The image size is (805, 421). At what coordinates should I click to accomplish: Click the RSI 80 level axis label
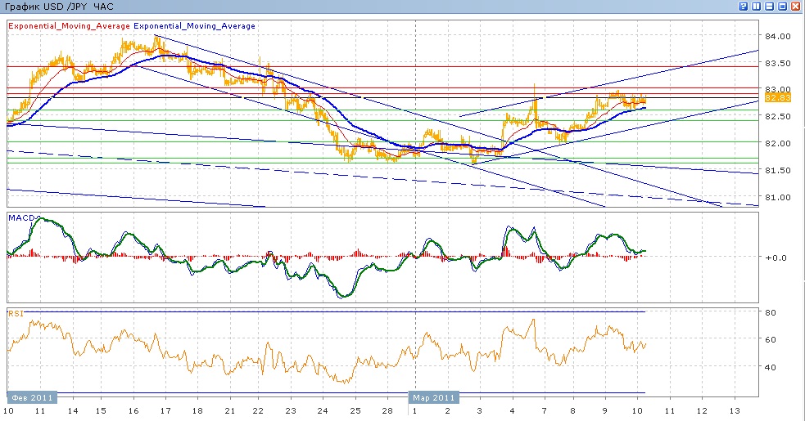point(770,312)
